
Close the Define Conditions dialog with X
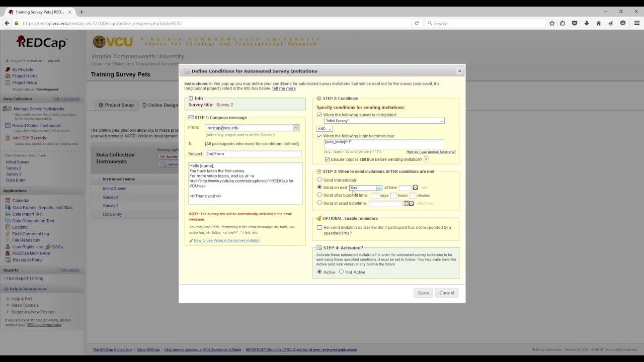pos(459,71)
